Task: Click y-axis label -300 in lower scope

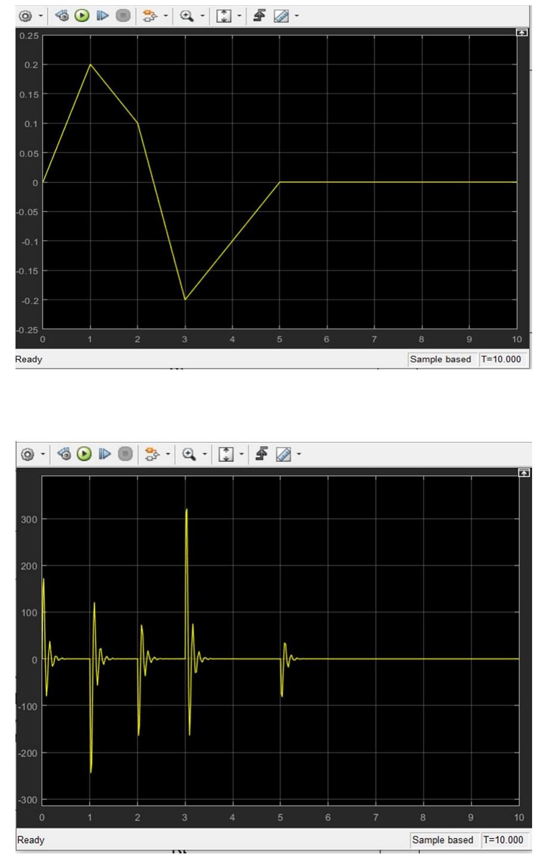Action: (28, 800)
